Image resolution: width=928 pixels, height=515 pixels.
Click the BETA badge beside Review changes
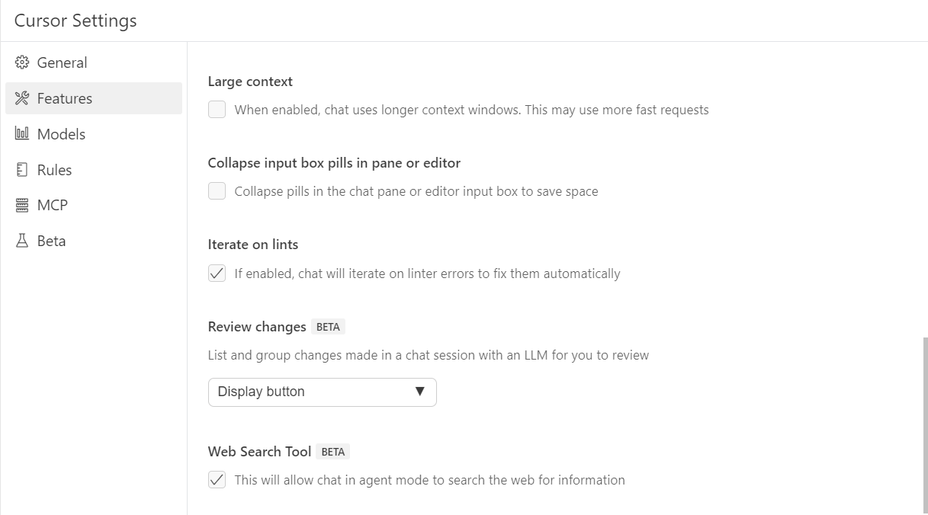point(328,327)
